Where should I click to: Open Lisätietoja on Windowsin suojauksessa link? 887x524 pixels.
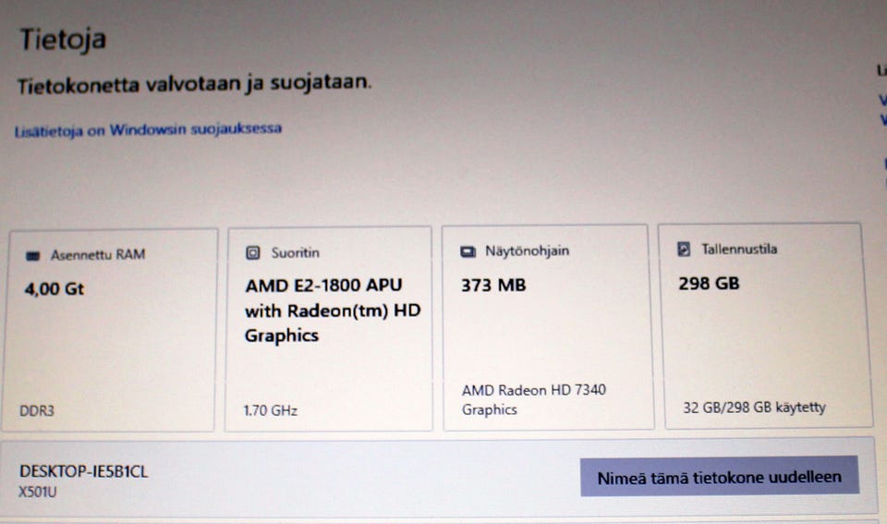(x=148, y=129)
